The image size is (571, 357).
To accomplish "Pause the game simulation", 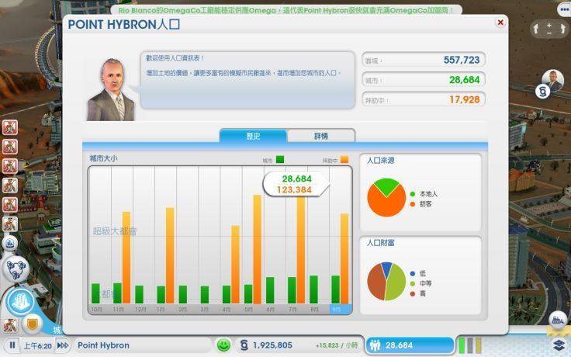I will pyautogui.click(x=12, y=345).
